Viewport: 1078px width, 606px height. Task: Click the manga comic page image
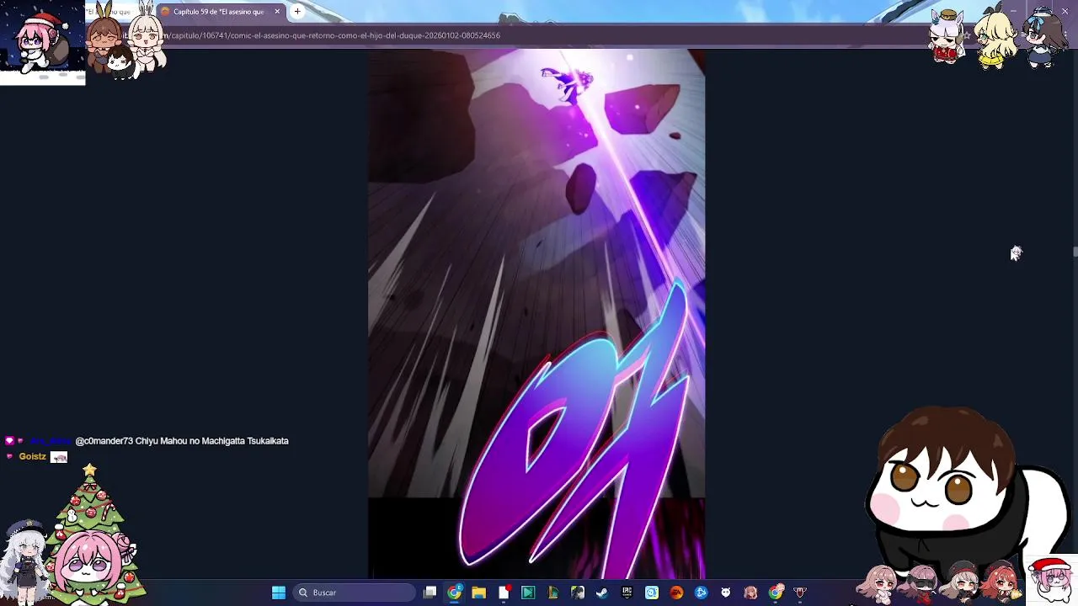pyautogui.click(x=536, y=313)
